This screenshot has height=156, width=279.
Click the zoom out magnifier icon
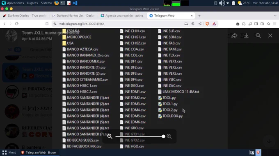click(110, 136)
